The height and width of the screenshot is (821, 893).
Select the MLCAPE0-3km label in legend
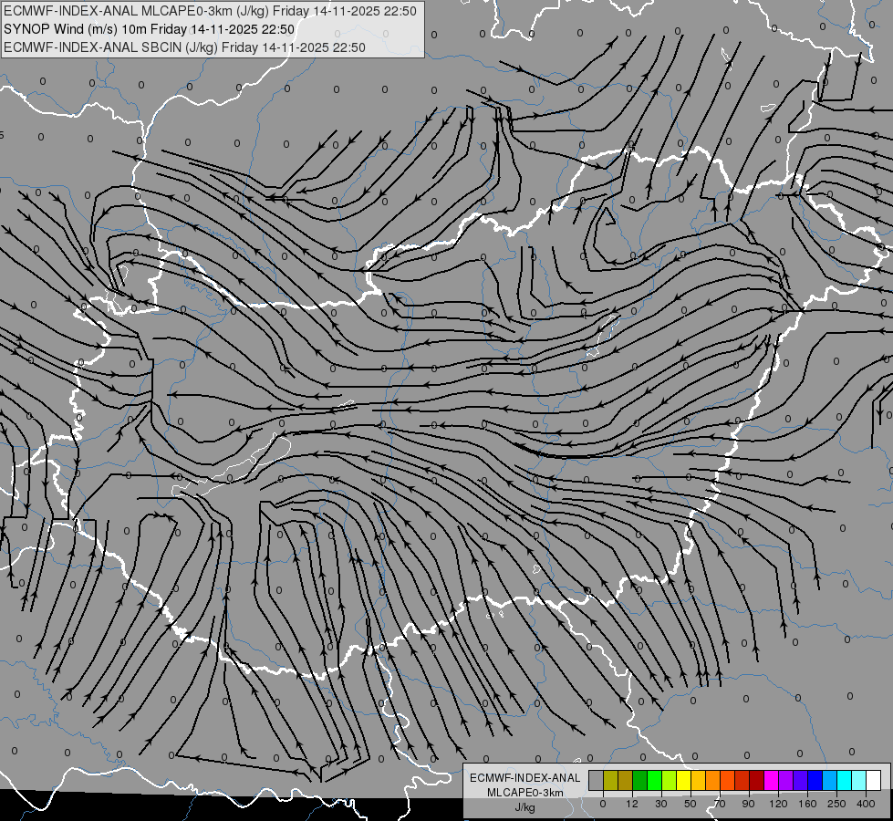pos(524,793)
